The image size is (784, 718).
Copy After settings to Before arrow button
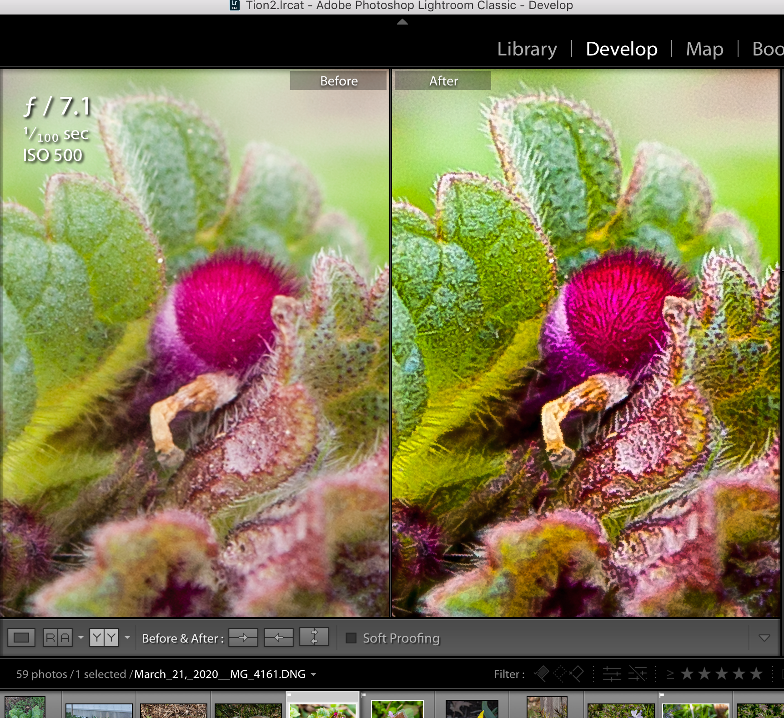[x=279, y=638]
